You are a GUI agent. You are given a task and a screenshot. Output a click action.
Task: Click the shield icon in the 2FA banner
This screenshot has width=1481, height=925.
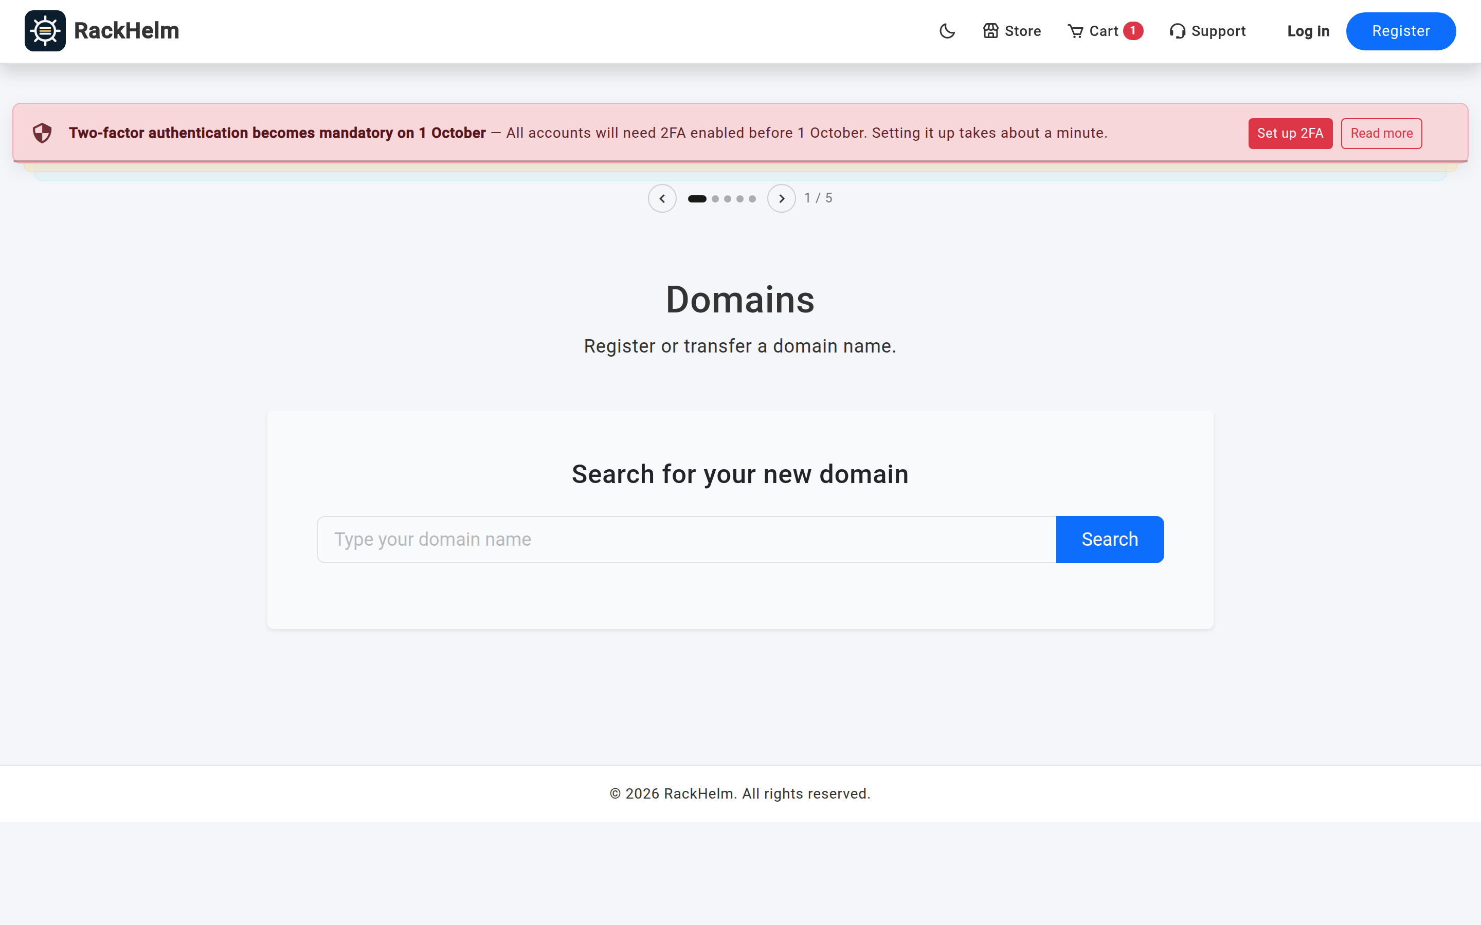[x=42, y=133]
